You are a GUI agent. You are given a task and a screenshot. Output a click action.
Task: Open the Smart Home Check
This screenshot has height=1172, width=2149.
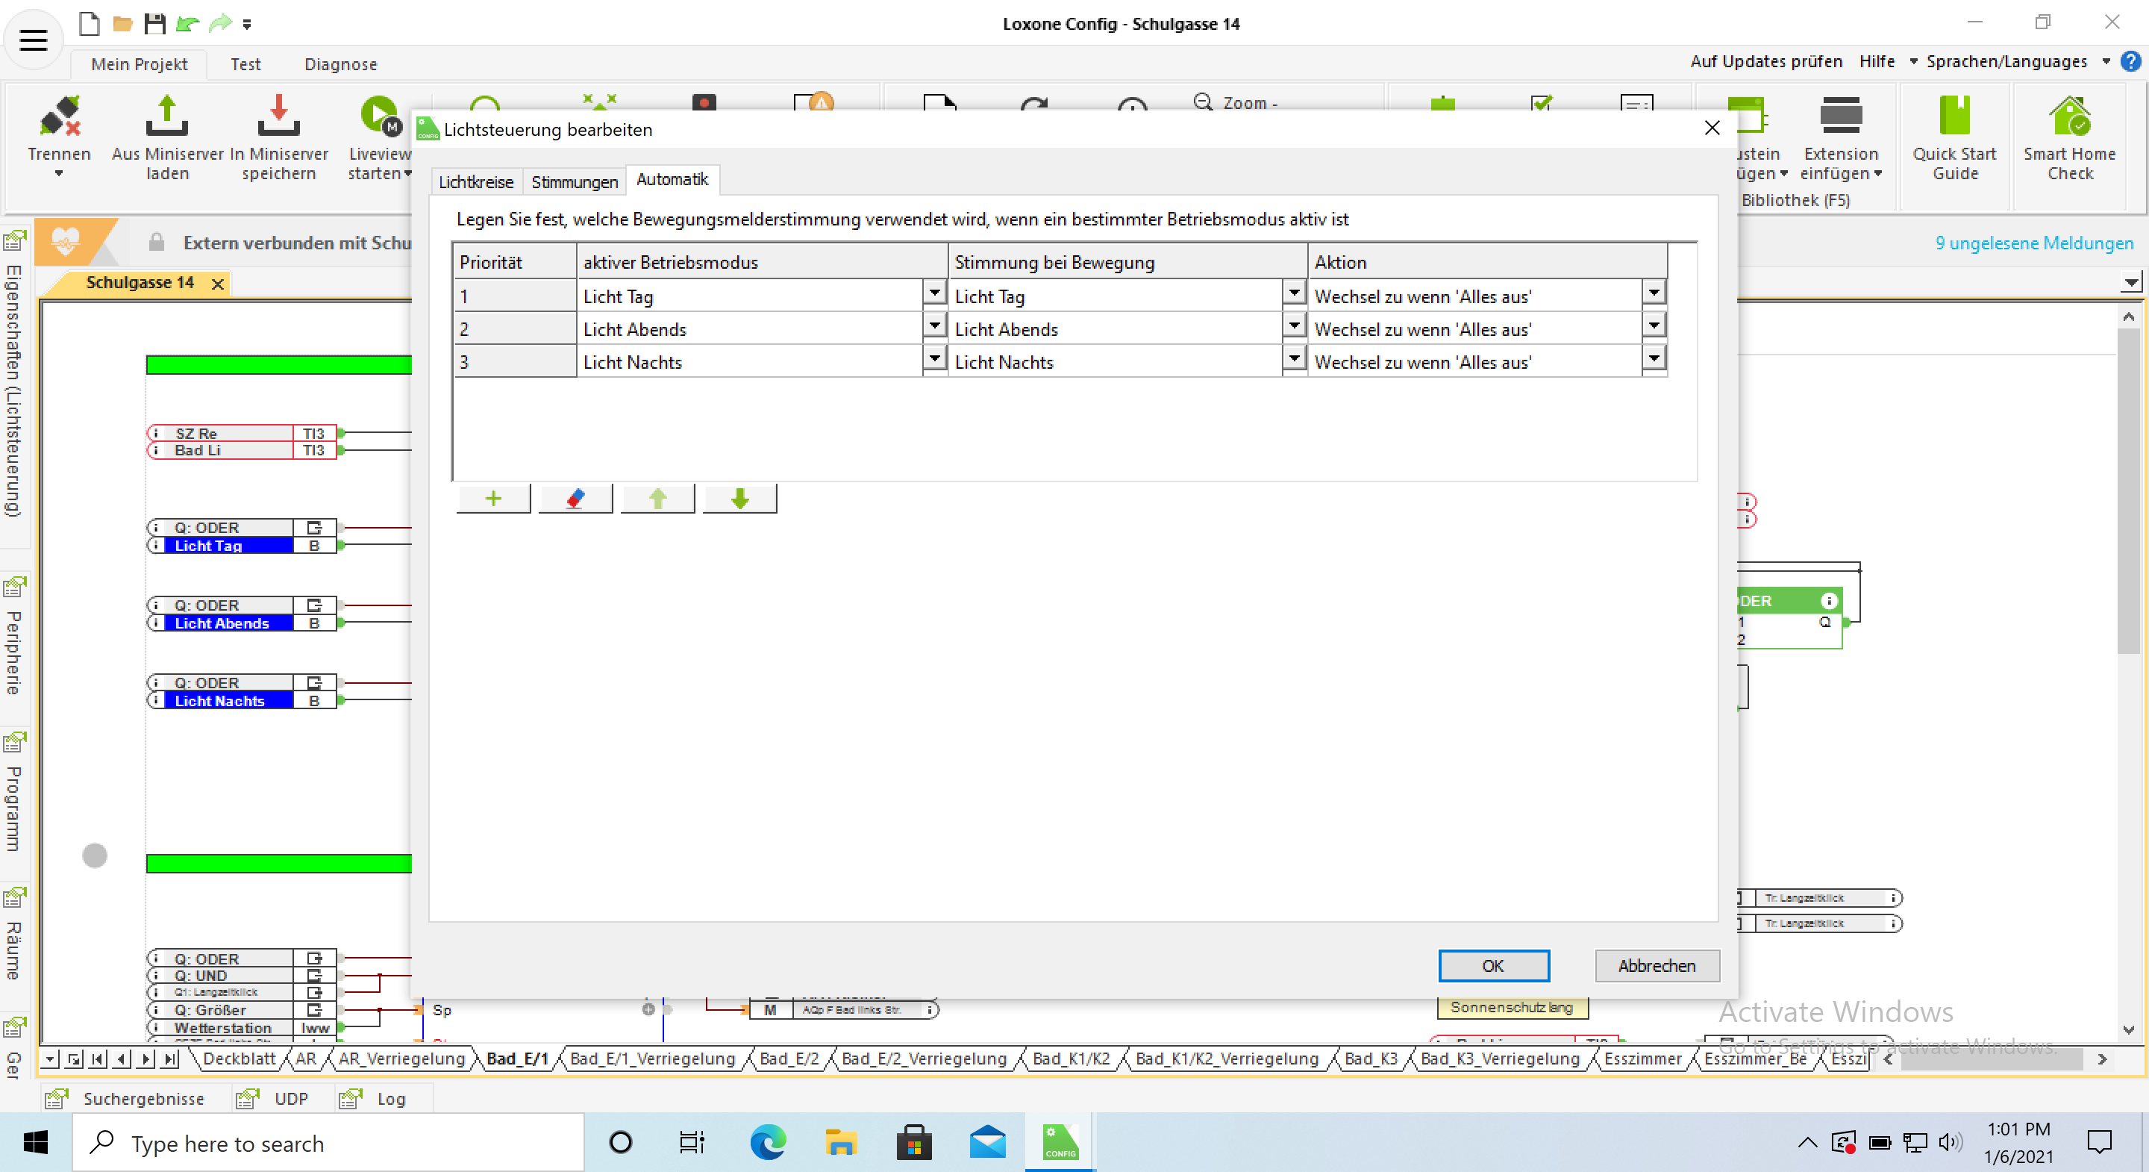pos(2069,138)
